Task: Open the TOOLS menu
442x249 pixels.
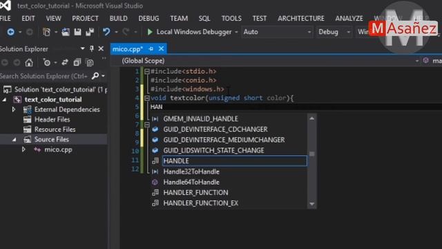Action: (x=231, y=19)
